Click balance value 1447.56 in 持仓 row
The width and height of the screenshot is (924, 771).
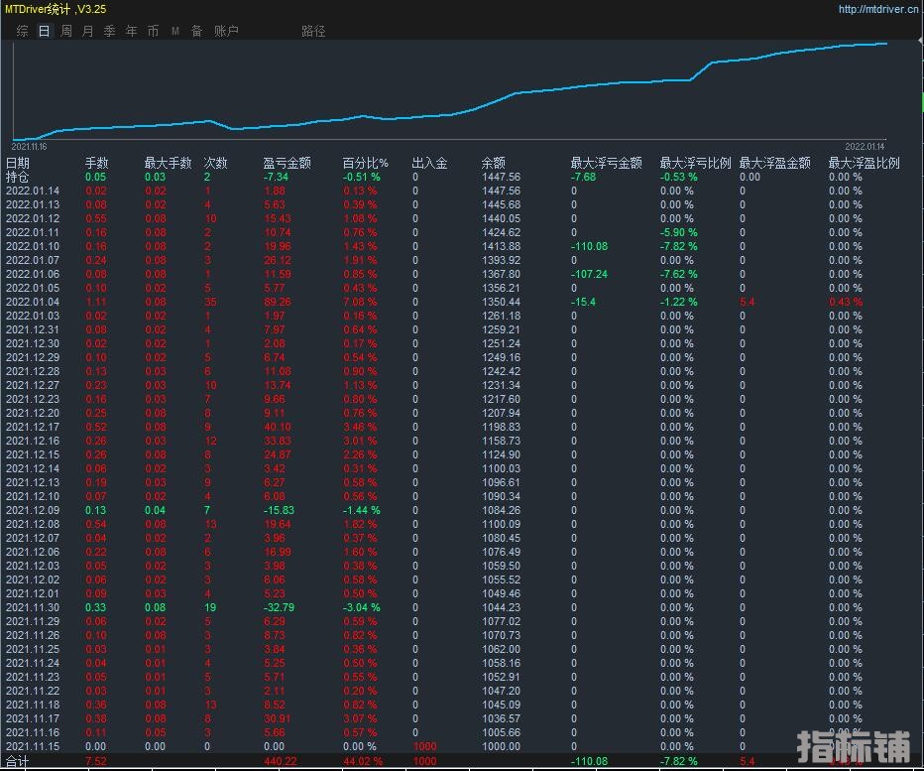[501, 177]
